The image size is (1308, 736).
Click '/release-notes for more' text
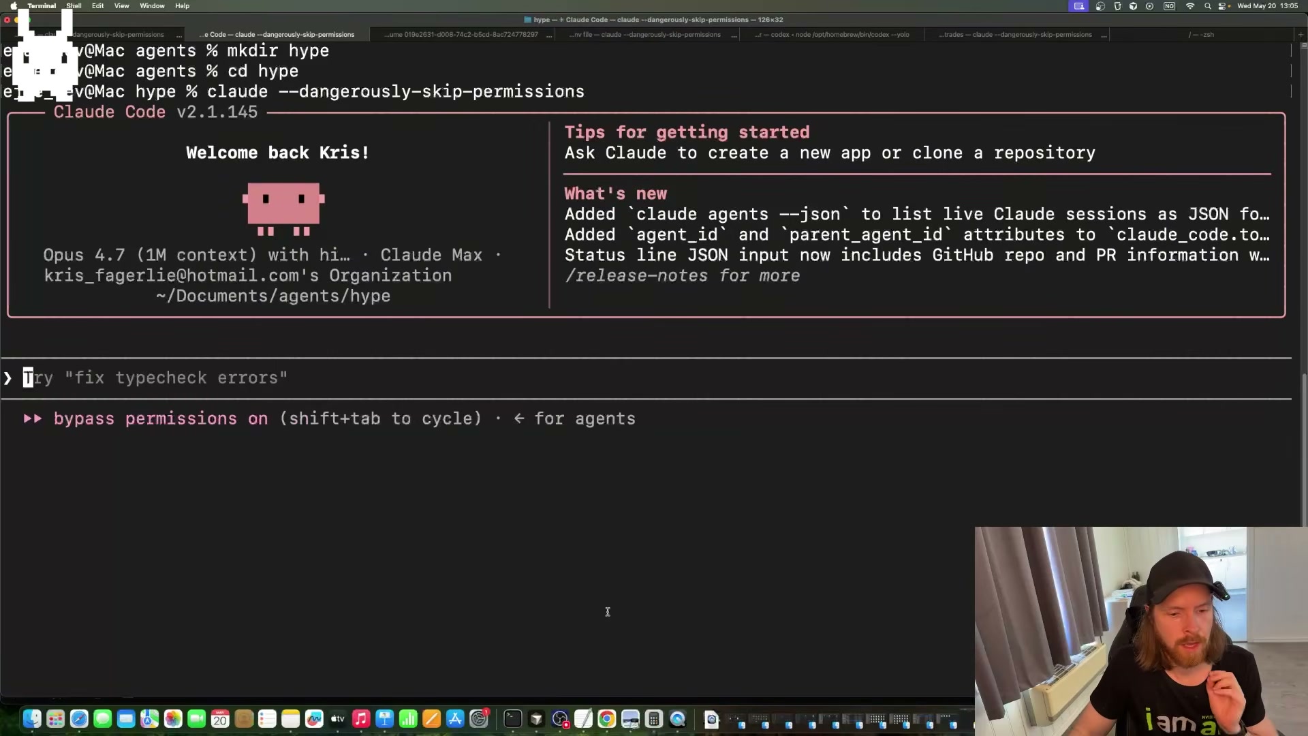coord(683,275)
